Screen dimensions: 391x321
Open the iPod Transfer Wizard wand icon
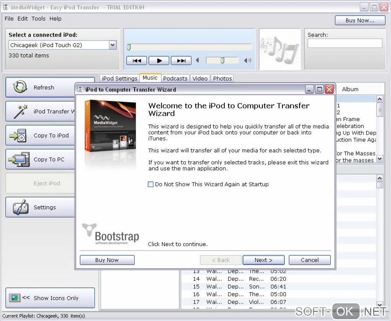coord(20,111)
